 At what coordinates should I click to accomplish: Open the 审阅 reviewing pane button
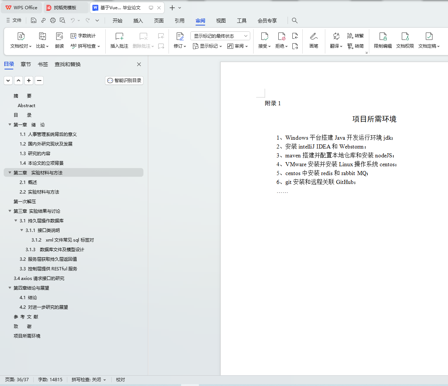[x=238, y=46]
